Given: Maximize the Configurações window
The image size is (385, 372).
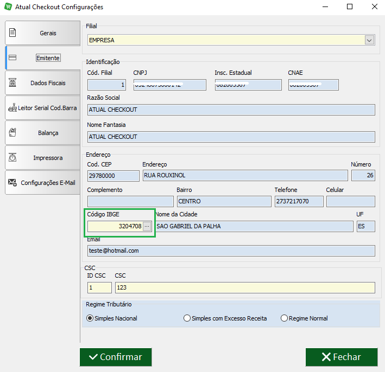Looking at the screenshot, I should (x=350, y=7).
